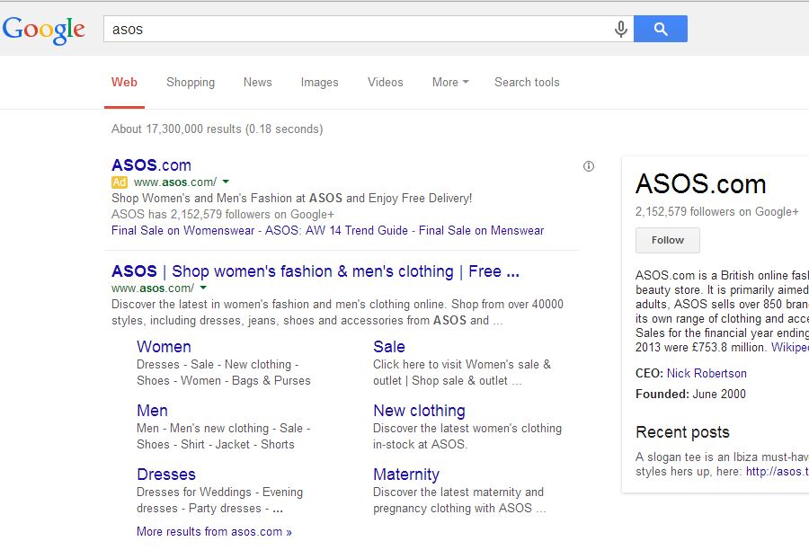Open the Women sitelink
809x559 pixels.
(164, 347)
